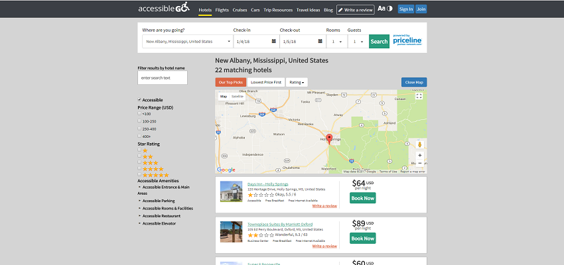Open Towneplace Suites By Marriott Oxford link
Viewport: 564px width, 265px height.
click(x=280, y=224)
